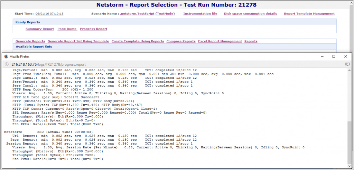Click the Session Report summary line

[99, 144]
